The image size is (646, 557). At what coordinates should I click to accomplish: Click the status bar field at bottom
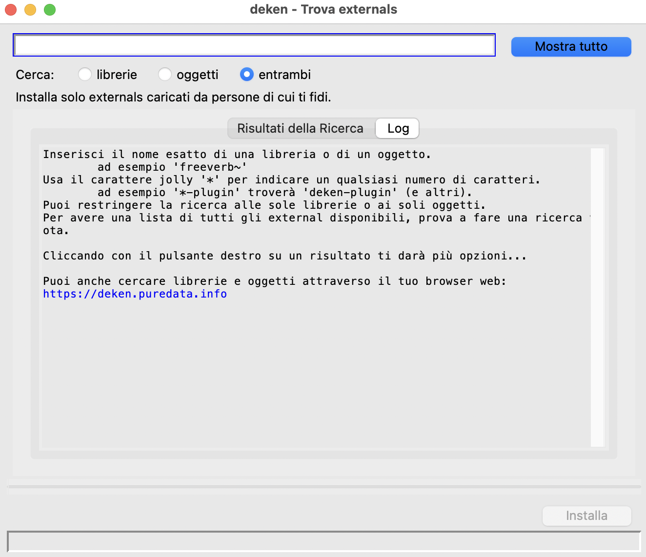point(323,541)
